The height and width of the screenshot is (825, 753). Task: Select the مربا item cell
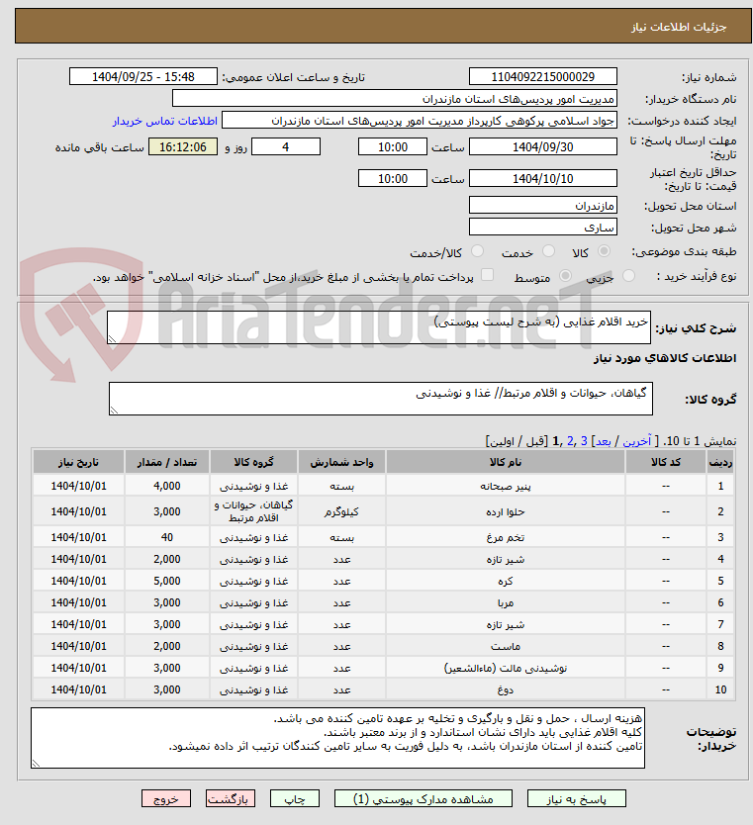click(506, 602)
